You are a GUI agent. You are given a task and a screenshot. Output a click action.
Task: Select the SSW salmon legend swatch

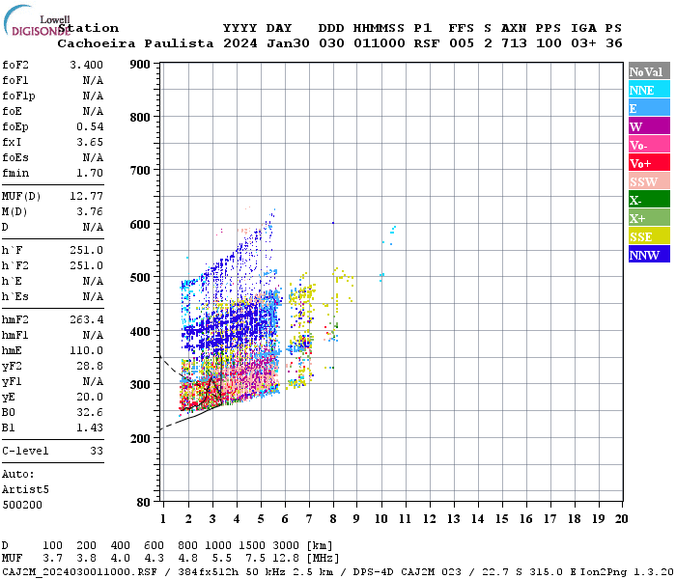(x=649, y=180)
